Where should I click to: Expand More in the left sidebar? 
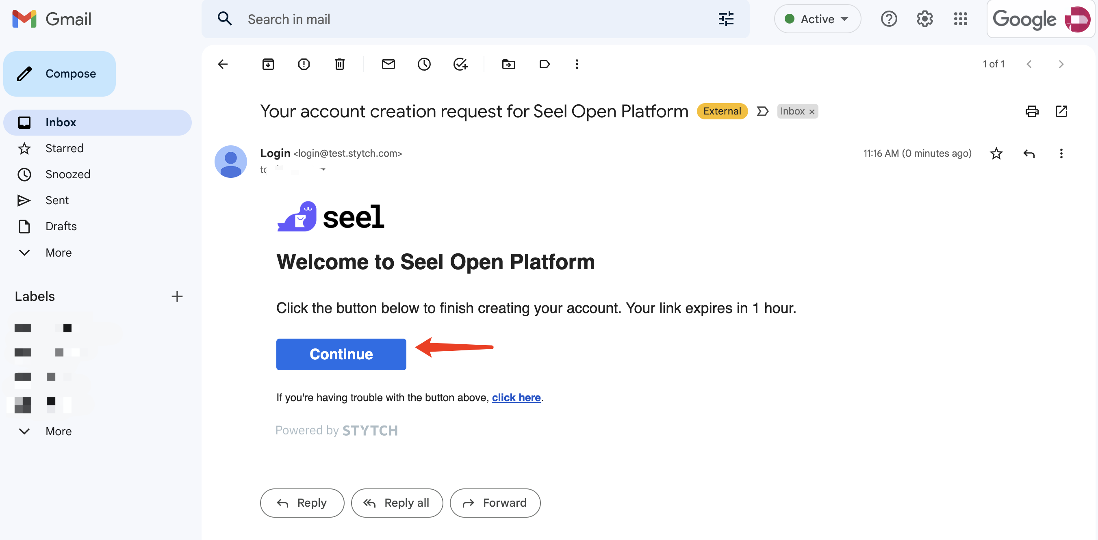58,252
